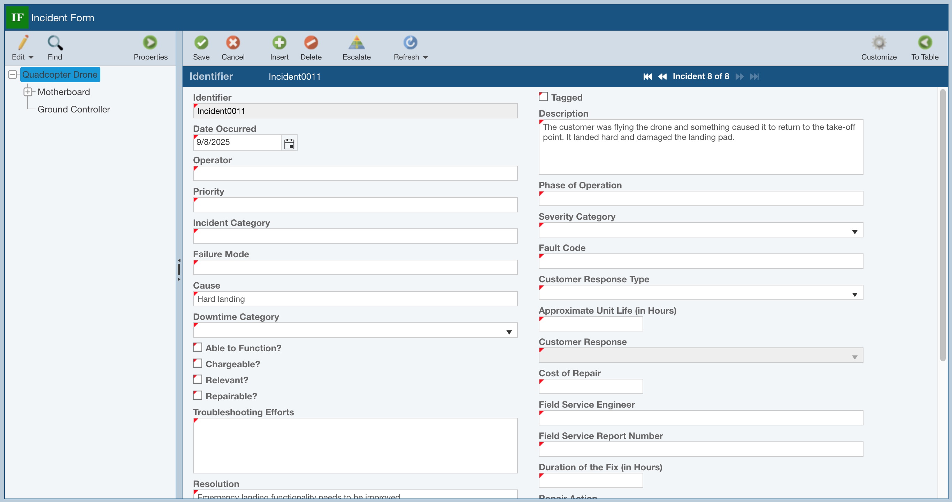Click the To Table icon

(x=925, y=43)
